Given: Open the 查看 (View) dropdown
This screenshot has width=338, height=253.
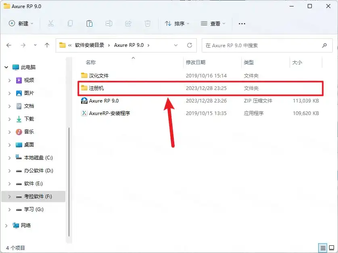Looking at the screenshot, I should click(213, 23).
